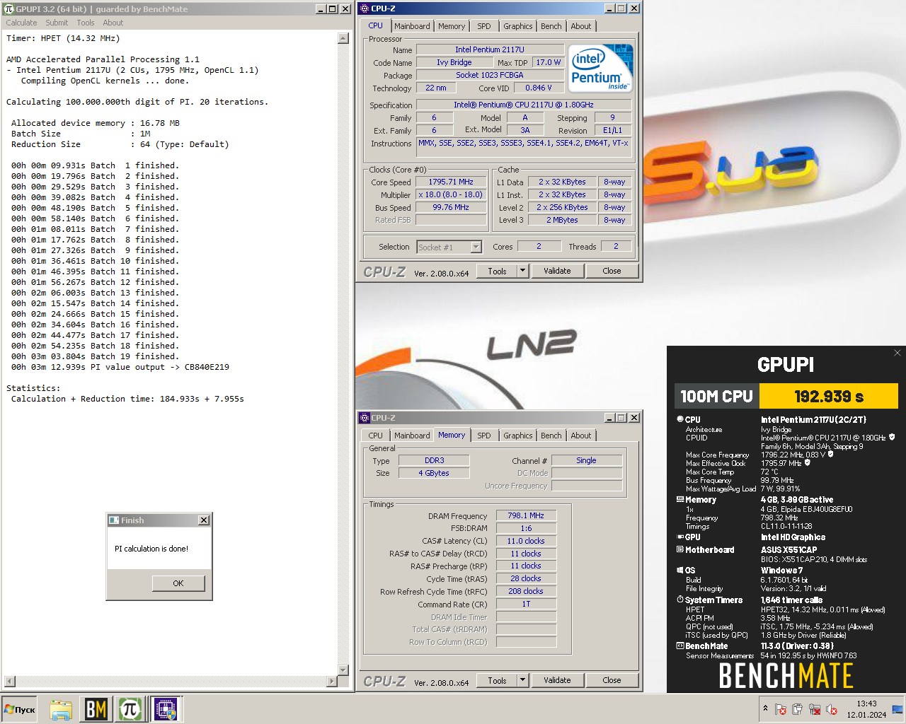Screen dimensions: 906x724
Task: Click the shield icon beside the CPUID value
Action: coord(892,437)
